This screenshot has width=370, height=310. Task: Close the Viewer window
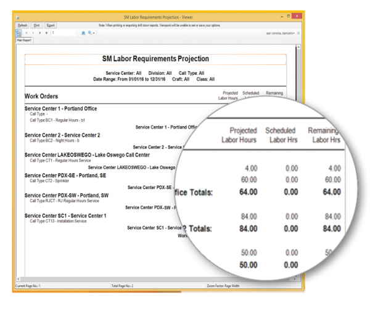[x=297, y=16]
